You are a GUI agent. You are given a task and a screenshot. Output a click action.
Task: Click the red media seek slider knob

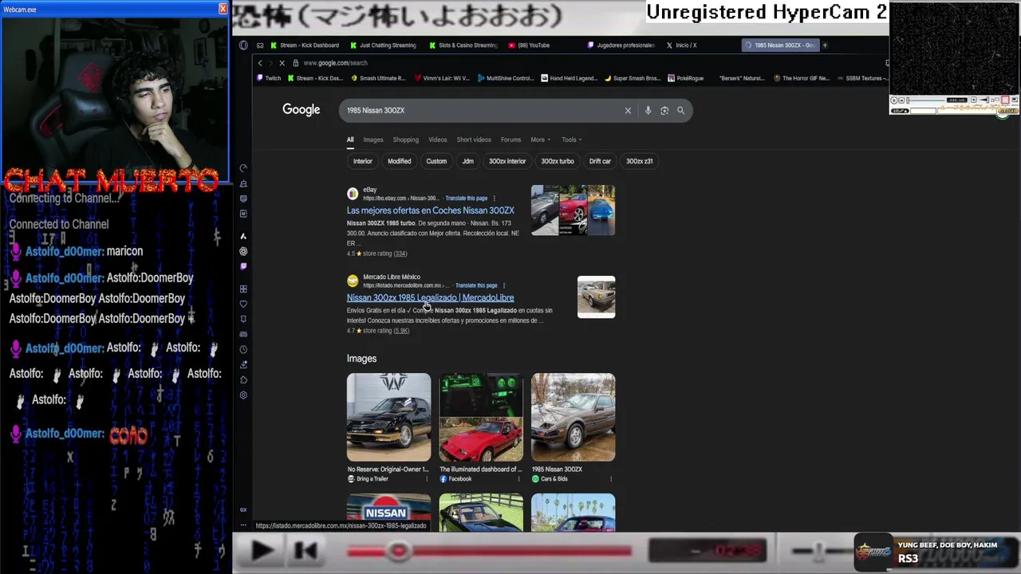[x=399, y=551]
